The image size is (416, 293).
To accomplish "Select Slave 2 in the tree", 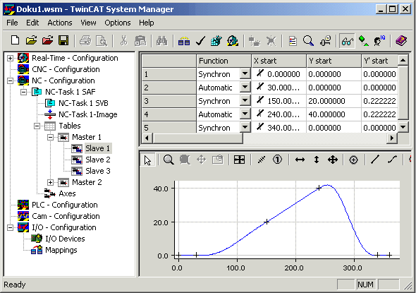I will [x=97, y=160].
